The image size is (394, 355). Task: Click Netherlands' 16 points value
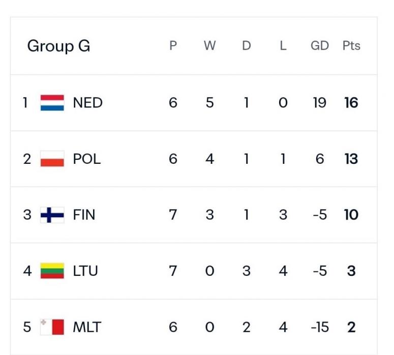[x=351, y=103]
